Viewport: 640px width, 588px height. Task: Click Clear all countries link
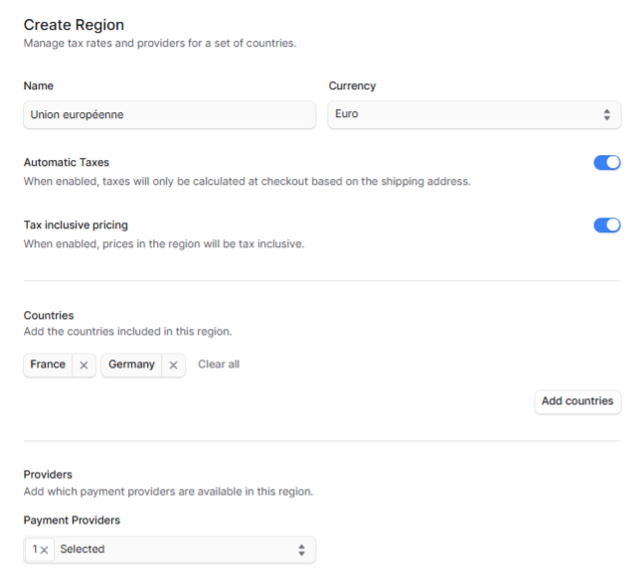(219, 364)
